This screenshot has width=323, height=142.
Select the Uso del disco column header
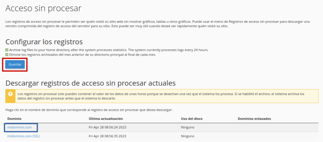click(x=191, y=119)
